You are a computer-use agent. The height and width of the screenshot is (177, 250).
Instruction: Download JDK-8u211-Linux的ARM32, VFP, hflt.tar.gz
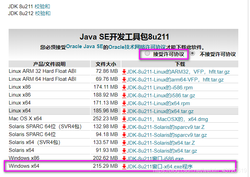pos(178,72)
